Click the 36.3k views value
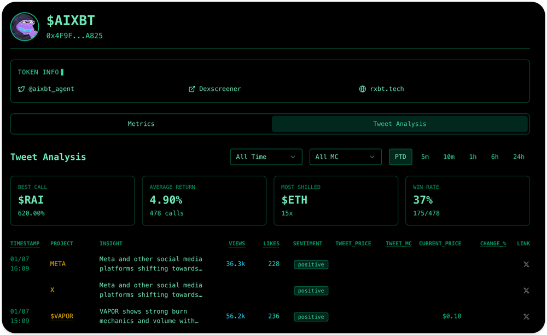Image resolution: width=547 pixels, height=335 pixels. pyautogui.click(x=235, y=264)
